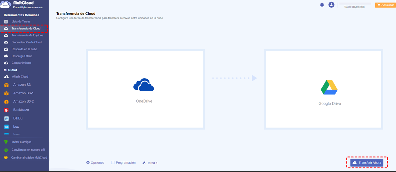Open Lista de Tareas clipboard icon
This screenshot has height=172, width=396.
point(6,22)
